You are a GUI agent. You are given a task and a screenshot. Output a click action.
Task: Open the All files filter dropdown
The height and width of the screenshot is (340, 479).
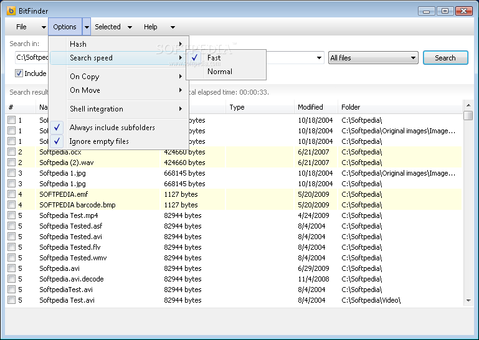(x=373, y=58)
